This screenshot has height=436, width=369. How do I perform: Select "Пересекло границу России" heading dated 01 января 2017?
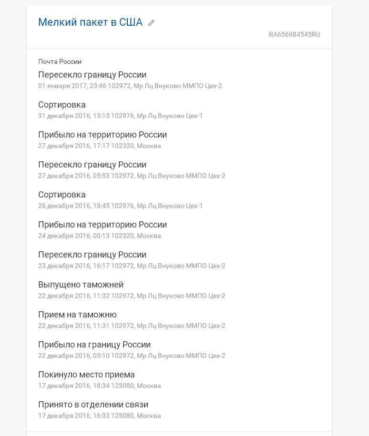pos(92,75)
